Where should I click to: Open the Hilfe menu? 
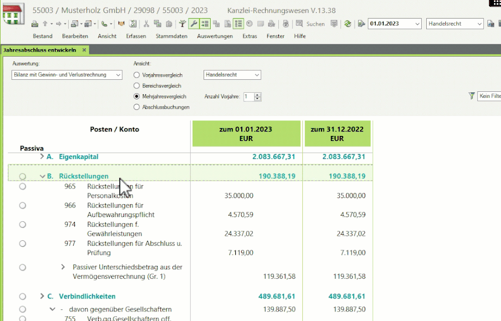[x=300, y=36]
